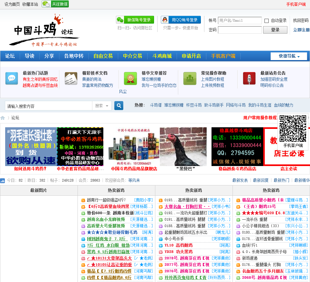Focus the 请输入搜索内容 search box
The image size is (310, 282).
pos(48,106)
